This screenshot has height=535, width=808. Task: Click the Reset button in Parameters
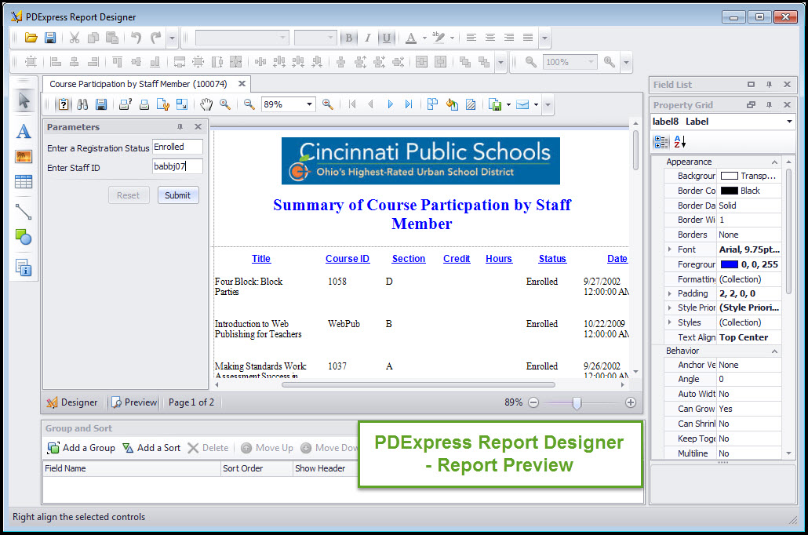(x=129, y=195)
